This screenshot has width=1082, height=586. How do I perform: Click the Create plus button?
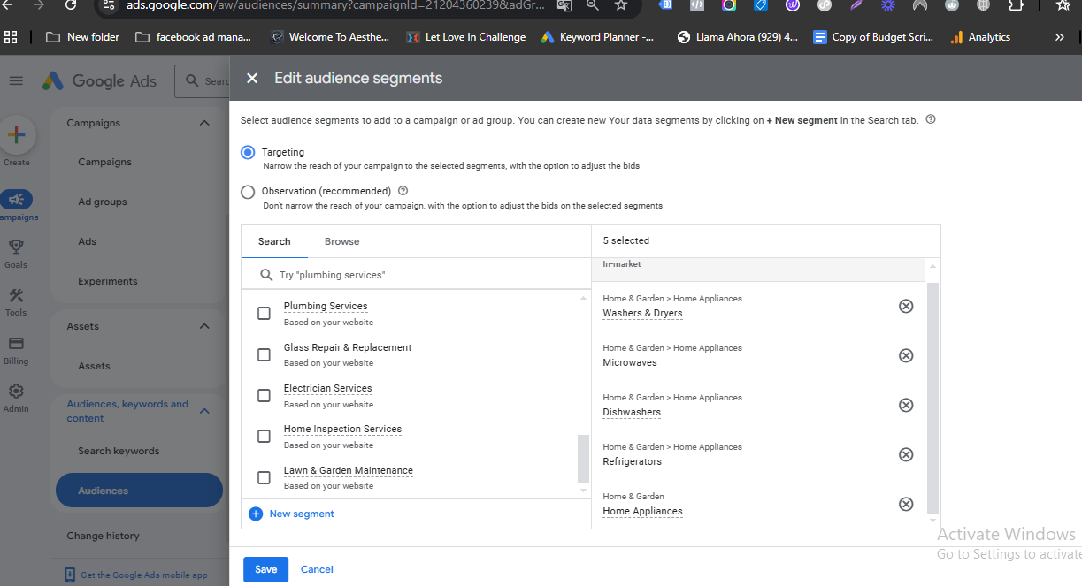[16, 135]
